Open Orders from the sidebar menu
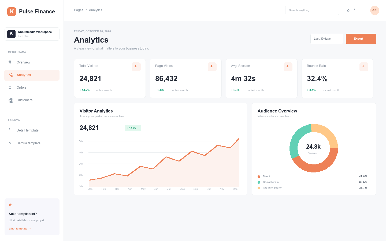The image size is (386, 241). click(x=32, y=88)
